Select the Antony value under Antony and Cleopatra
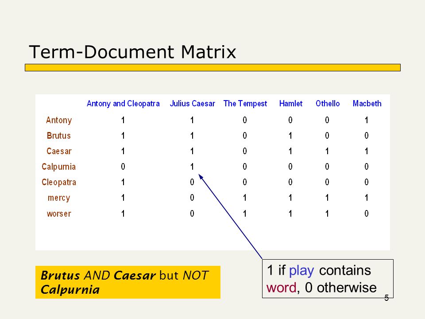The image size is (425, 319). (123, 120)
